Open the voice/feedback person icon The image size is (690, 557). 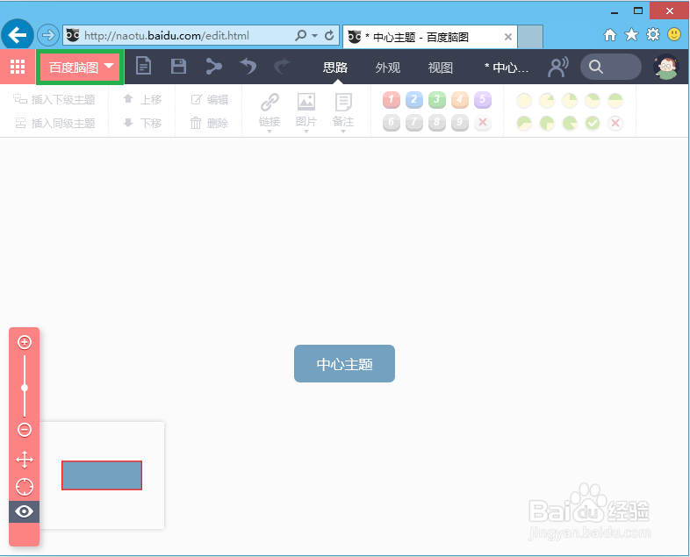coord(558,67)
